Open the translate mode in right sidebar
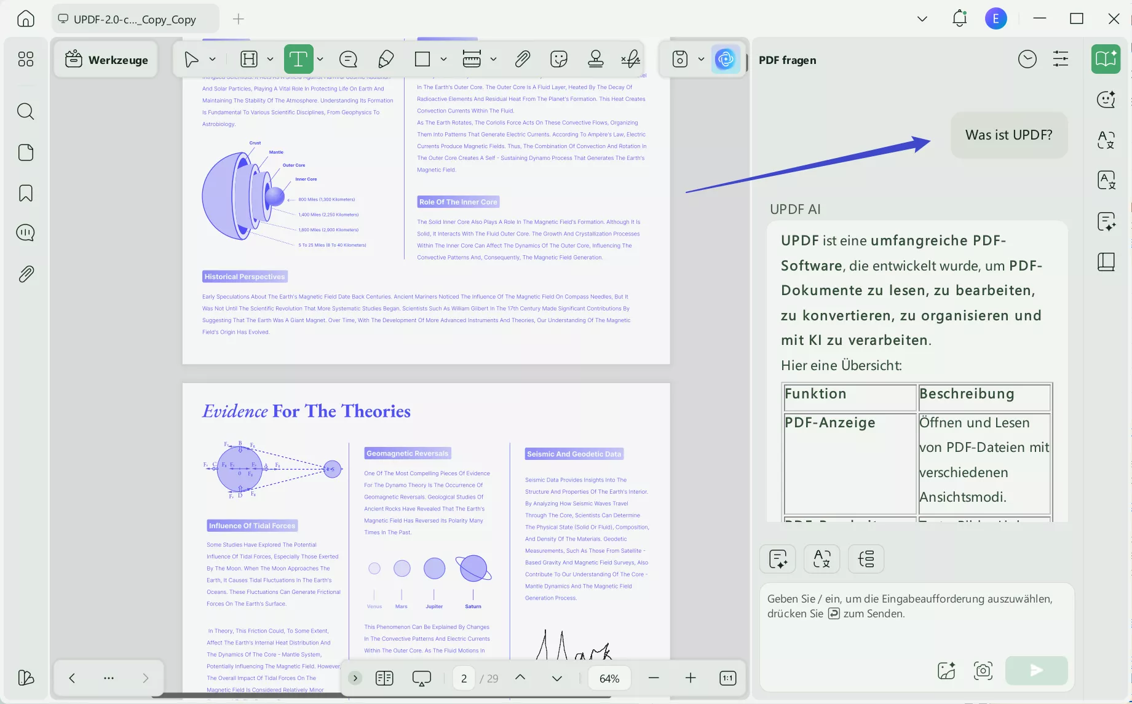The height and width of the screenshot is (704, 1132). pyautogui.click(x=1106, y=140)
